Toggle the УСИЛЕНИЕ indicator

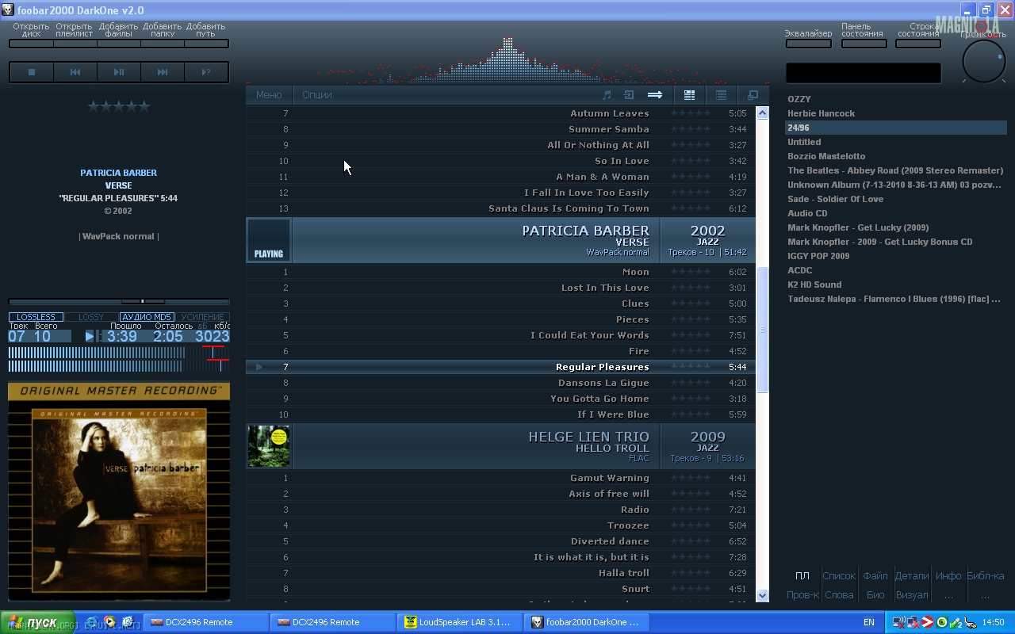pyautogui.click(x=202, y=317)
